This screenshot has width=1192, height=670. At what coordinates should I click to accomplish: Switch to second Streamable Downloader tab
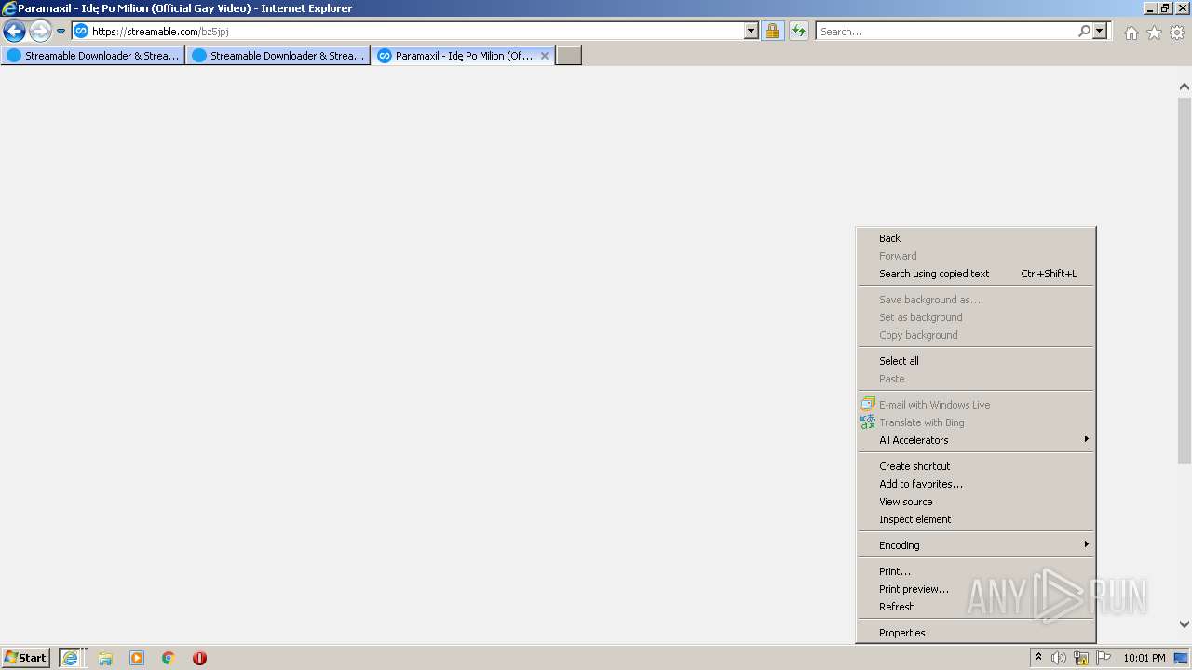(278, 56)
